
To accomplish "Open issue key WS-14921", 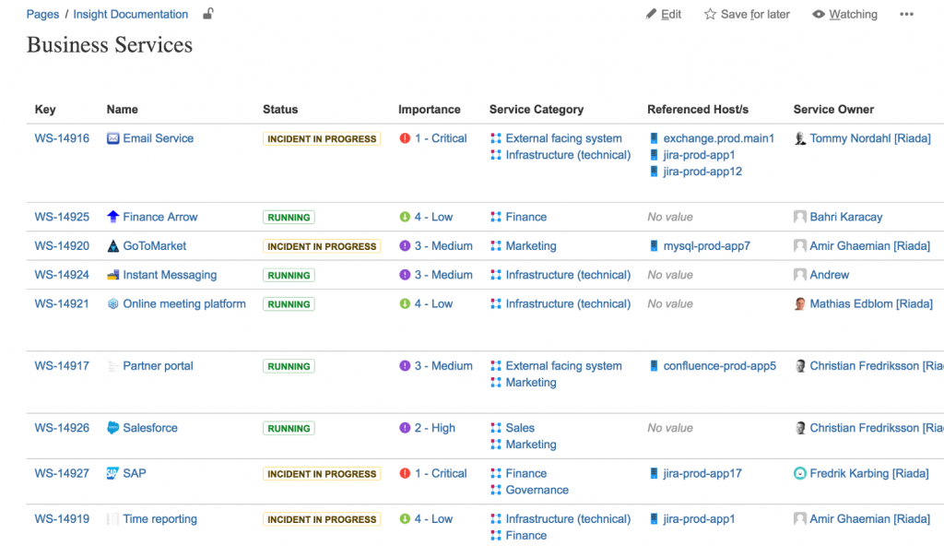I will pyautogui.click(x=62, y=303).
